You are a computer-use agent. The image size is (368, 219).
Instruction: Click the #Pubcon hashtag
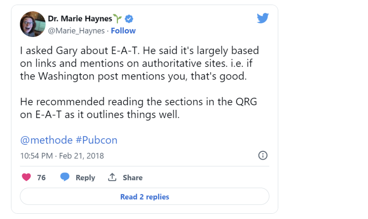coord(96,140)
